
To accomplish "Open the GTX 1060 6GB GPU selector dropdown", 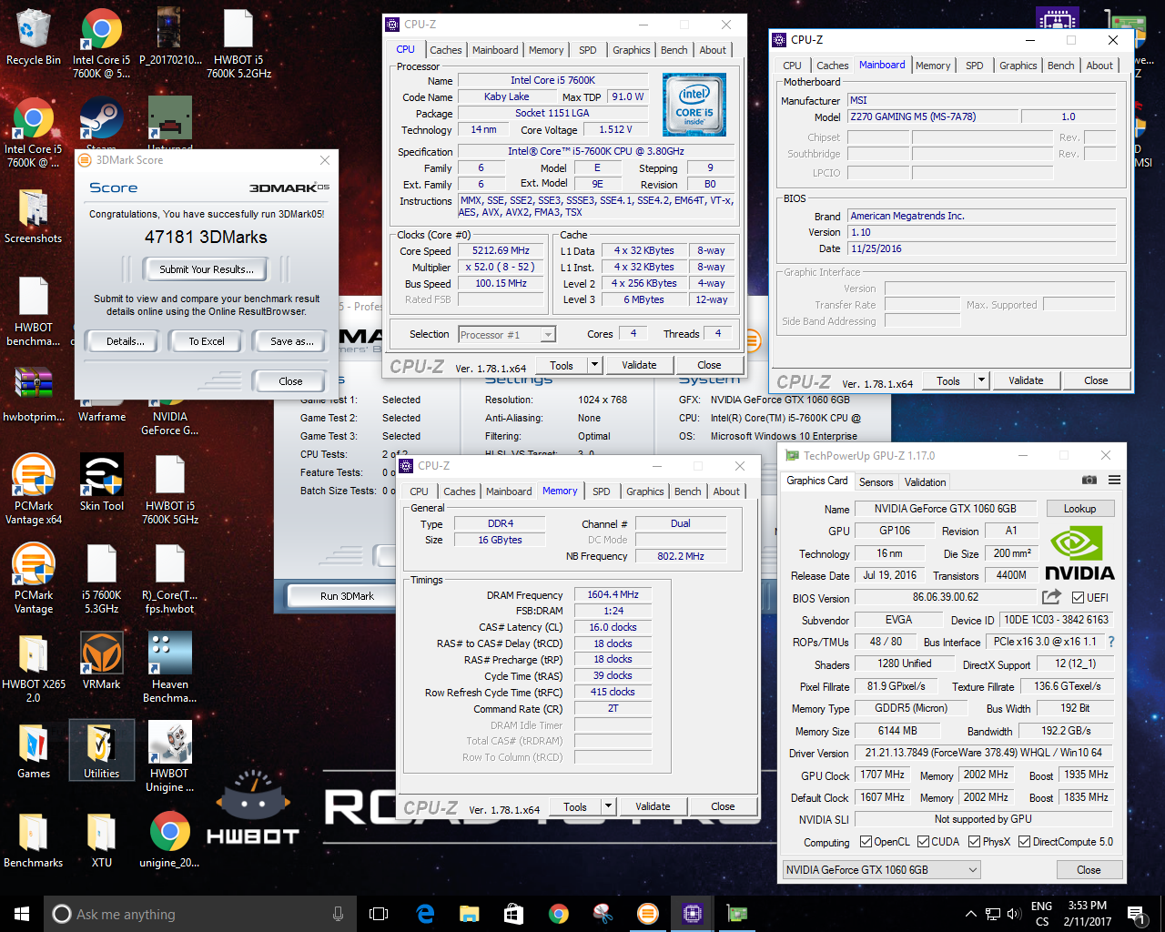I will 881,870.
